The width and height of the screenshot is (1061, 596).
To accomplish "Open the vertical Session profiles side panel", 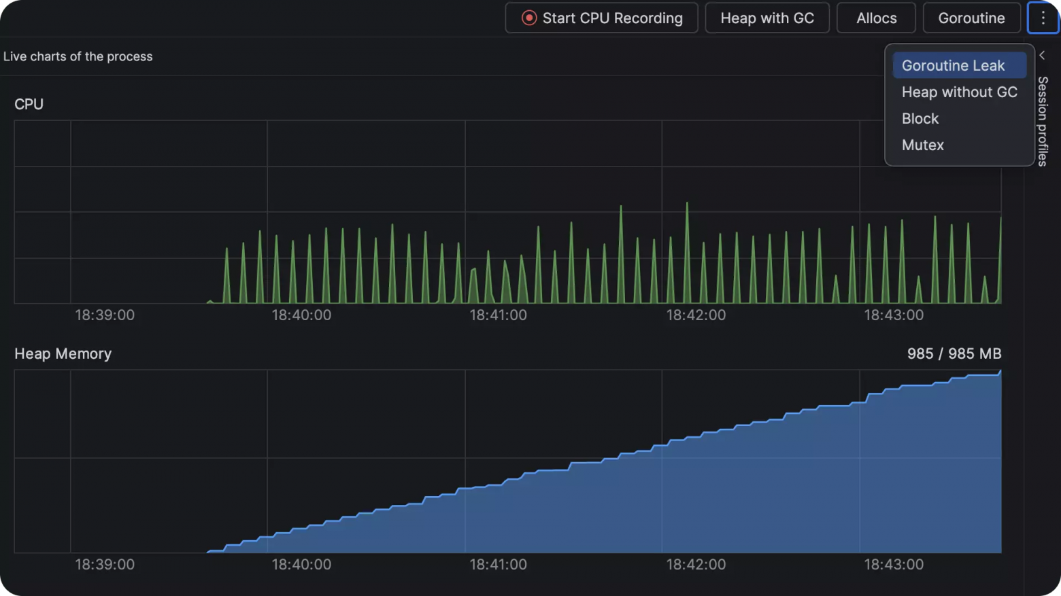I will click(1043, 121).
